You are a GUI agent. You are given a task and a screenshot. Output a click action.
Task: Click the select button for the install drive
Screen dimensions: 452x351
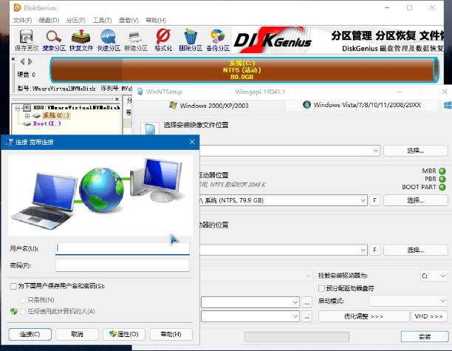coord(415,250)
